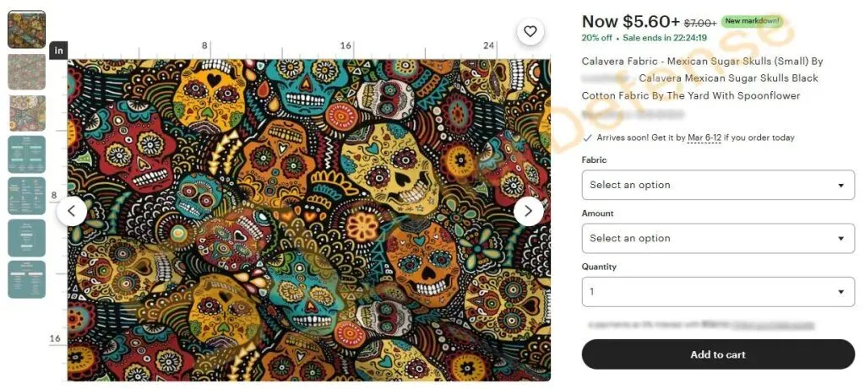This screenshot has height=389, width=865.
Task: Open the Fabric options dropdown
Action: click(718, 185)
